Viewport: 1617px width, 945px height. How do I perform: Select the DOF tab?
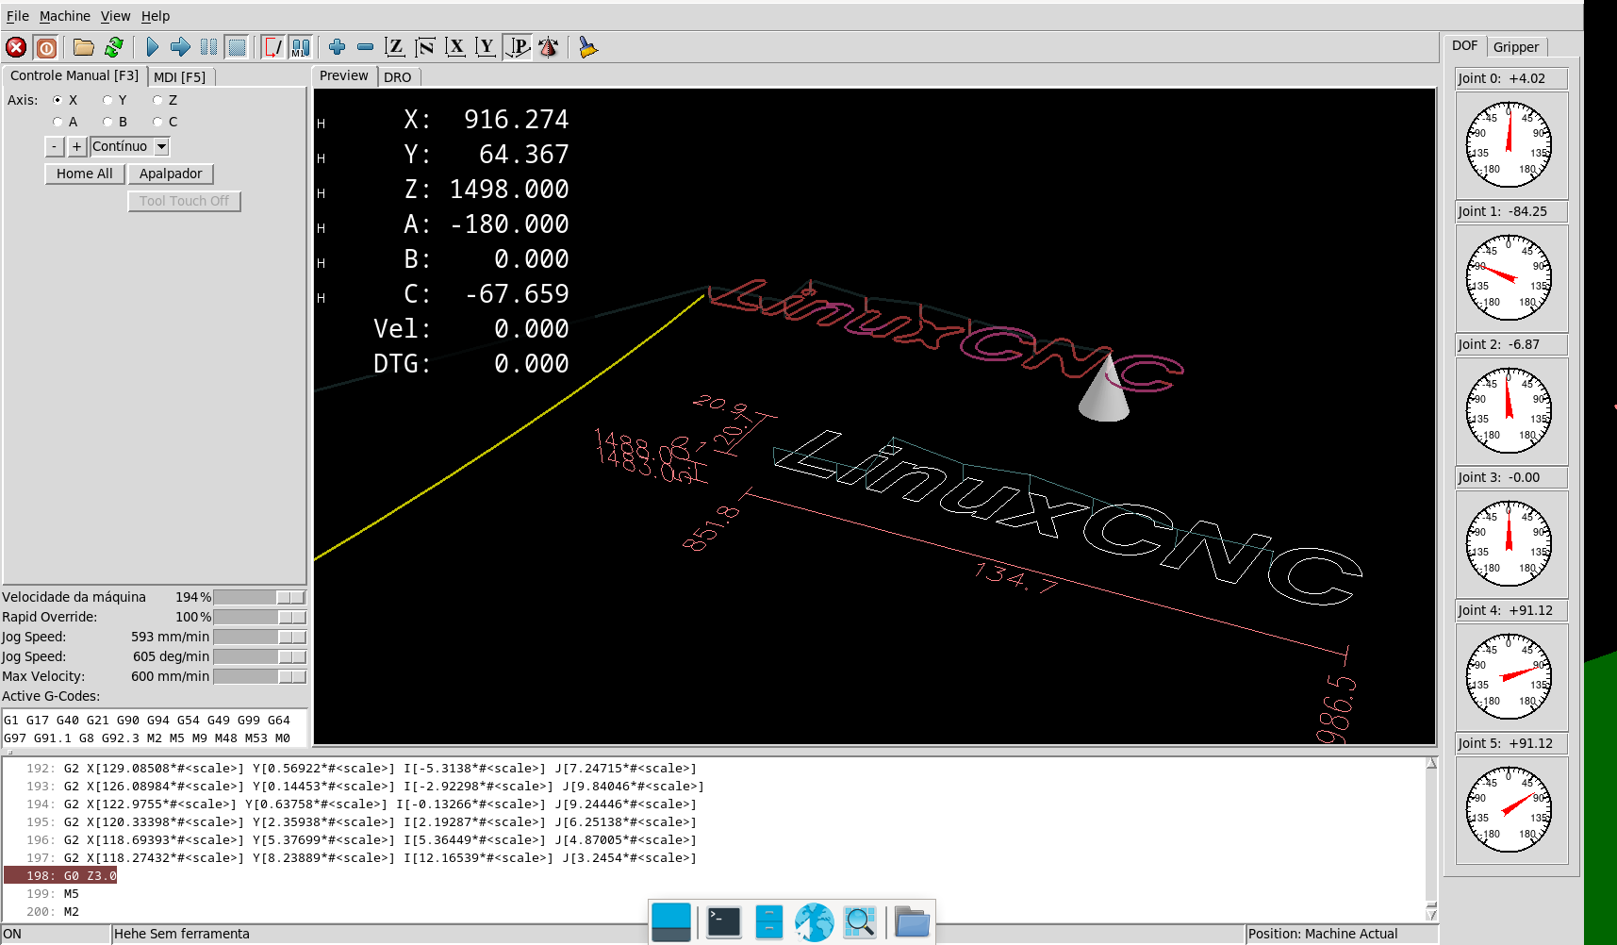click(x=1465, y=45)
